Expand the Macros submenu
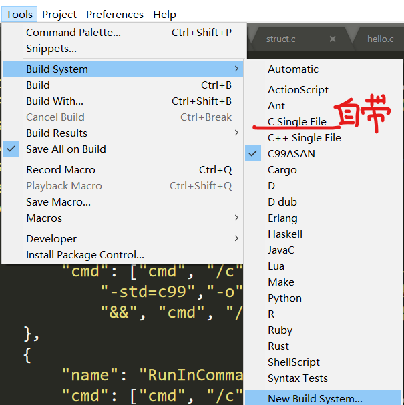 123,218
